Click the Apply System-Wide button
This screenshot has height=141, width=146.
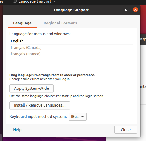pos(31,88)
